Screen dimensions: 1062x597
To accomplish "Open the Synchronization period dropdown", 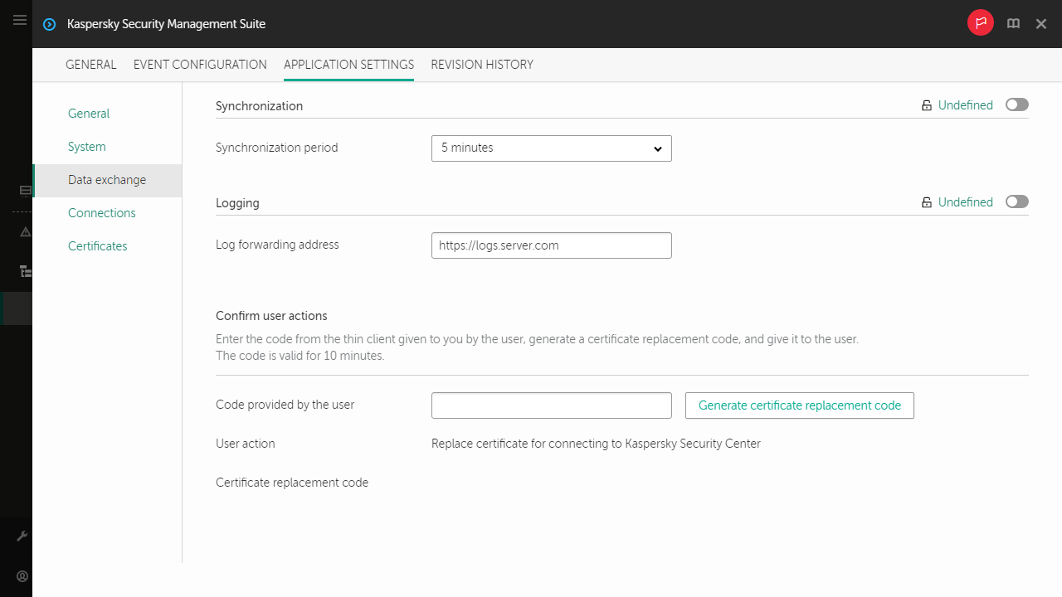I will click(x=551, y=148).
